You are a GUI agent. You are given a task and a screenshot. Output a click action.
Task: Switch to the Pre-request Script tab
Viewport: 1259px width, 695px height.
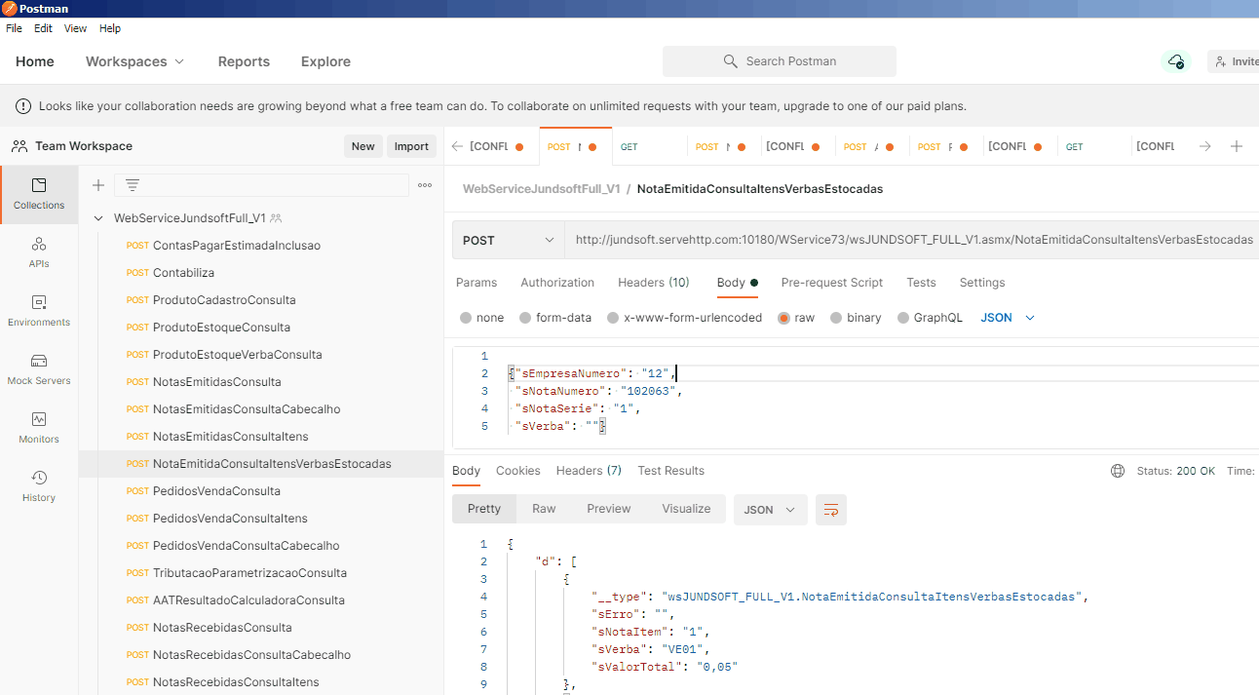click(x=831, y=283)
